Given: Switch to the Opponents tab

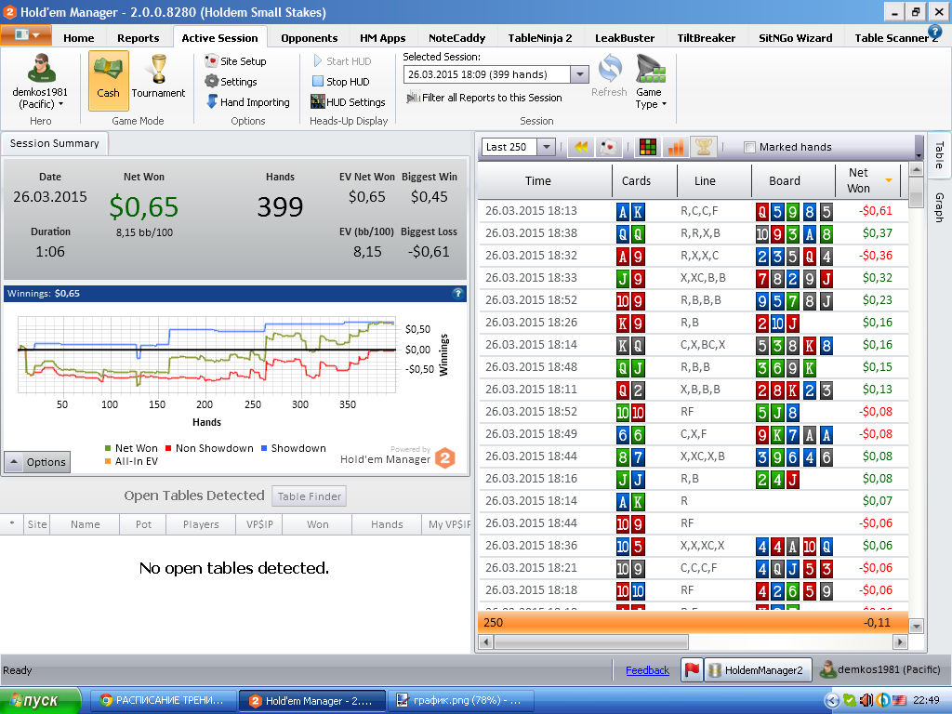Looking at the screenshot, I should click(309, 37).
